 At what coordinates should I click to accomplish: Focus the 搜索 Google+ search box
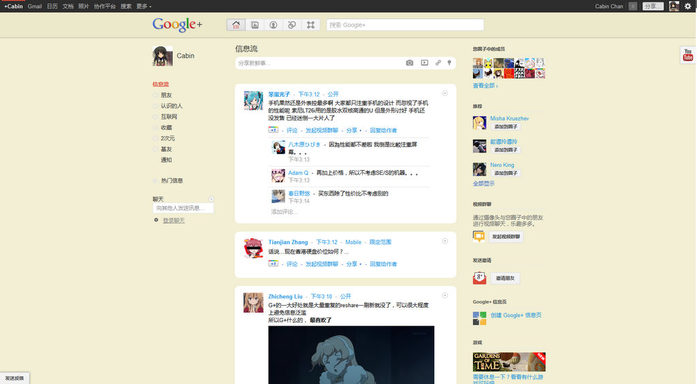[405, 25]
